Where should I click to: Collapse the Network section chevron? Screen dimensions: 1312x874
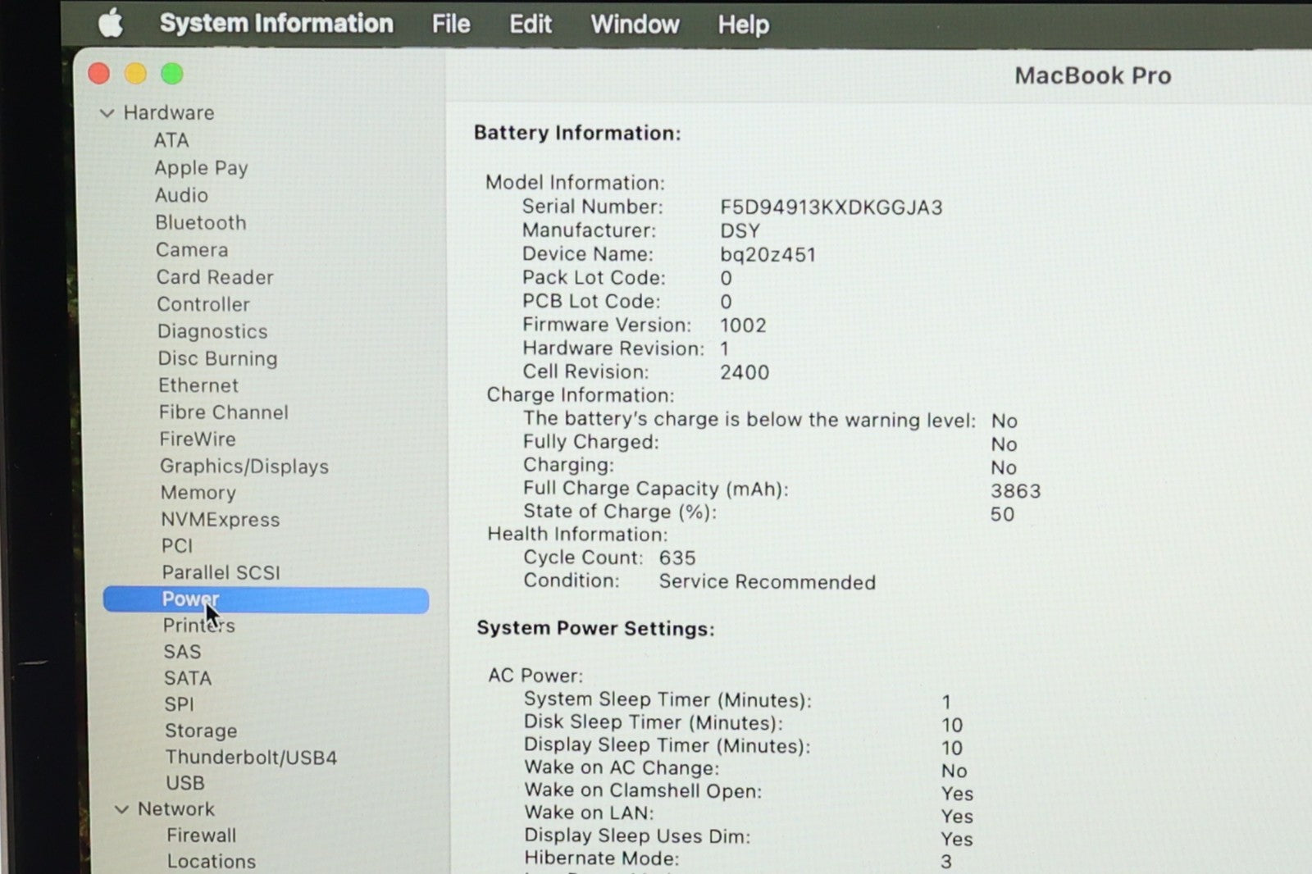[121, 809]
